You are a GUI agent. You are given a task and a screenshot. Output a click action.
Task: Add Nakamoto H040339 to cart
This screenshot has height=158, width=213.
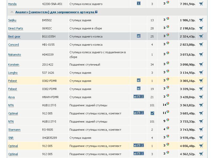click(x=201, y=54)
